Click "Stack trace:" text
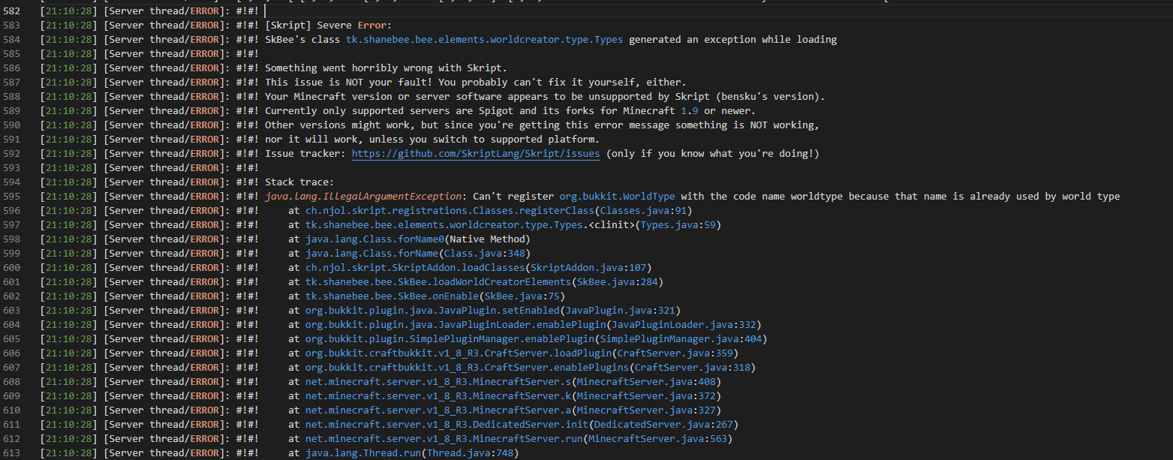The image size is (1173, 460). tap(299, 182)
